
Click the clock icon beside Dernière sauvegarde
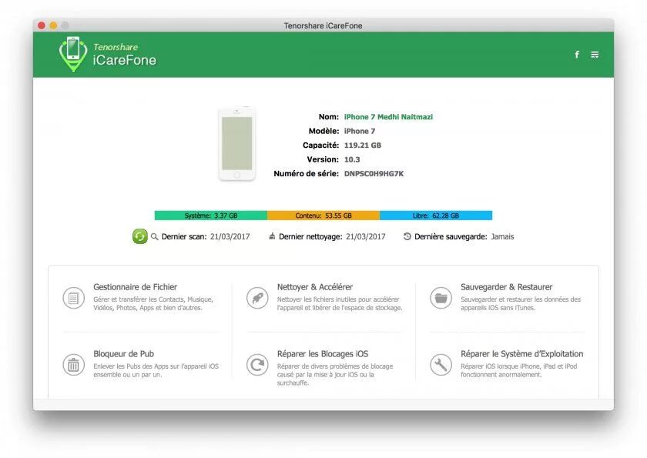click(x=407, y=236)
